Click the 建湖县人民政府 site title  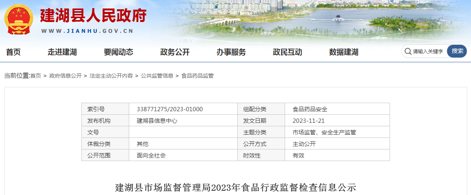[93, 16]
